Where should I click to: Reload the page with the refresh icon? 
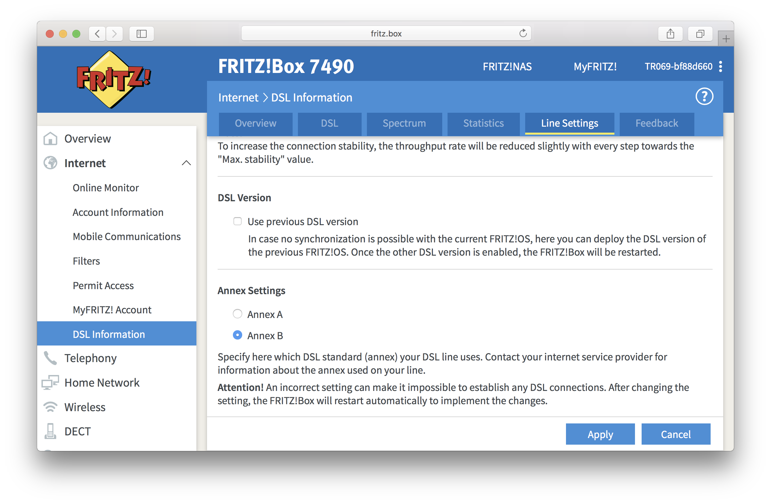pyautogui.click(x=523, y=33)
